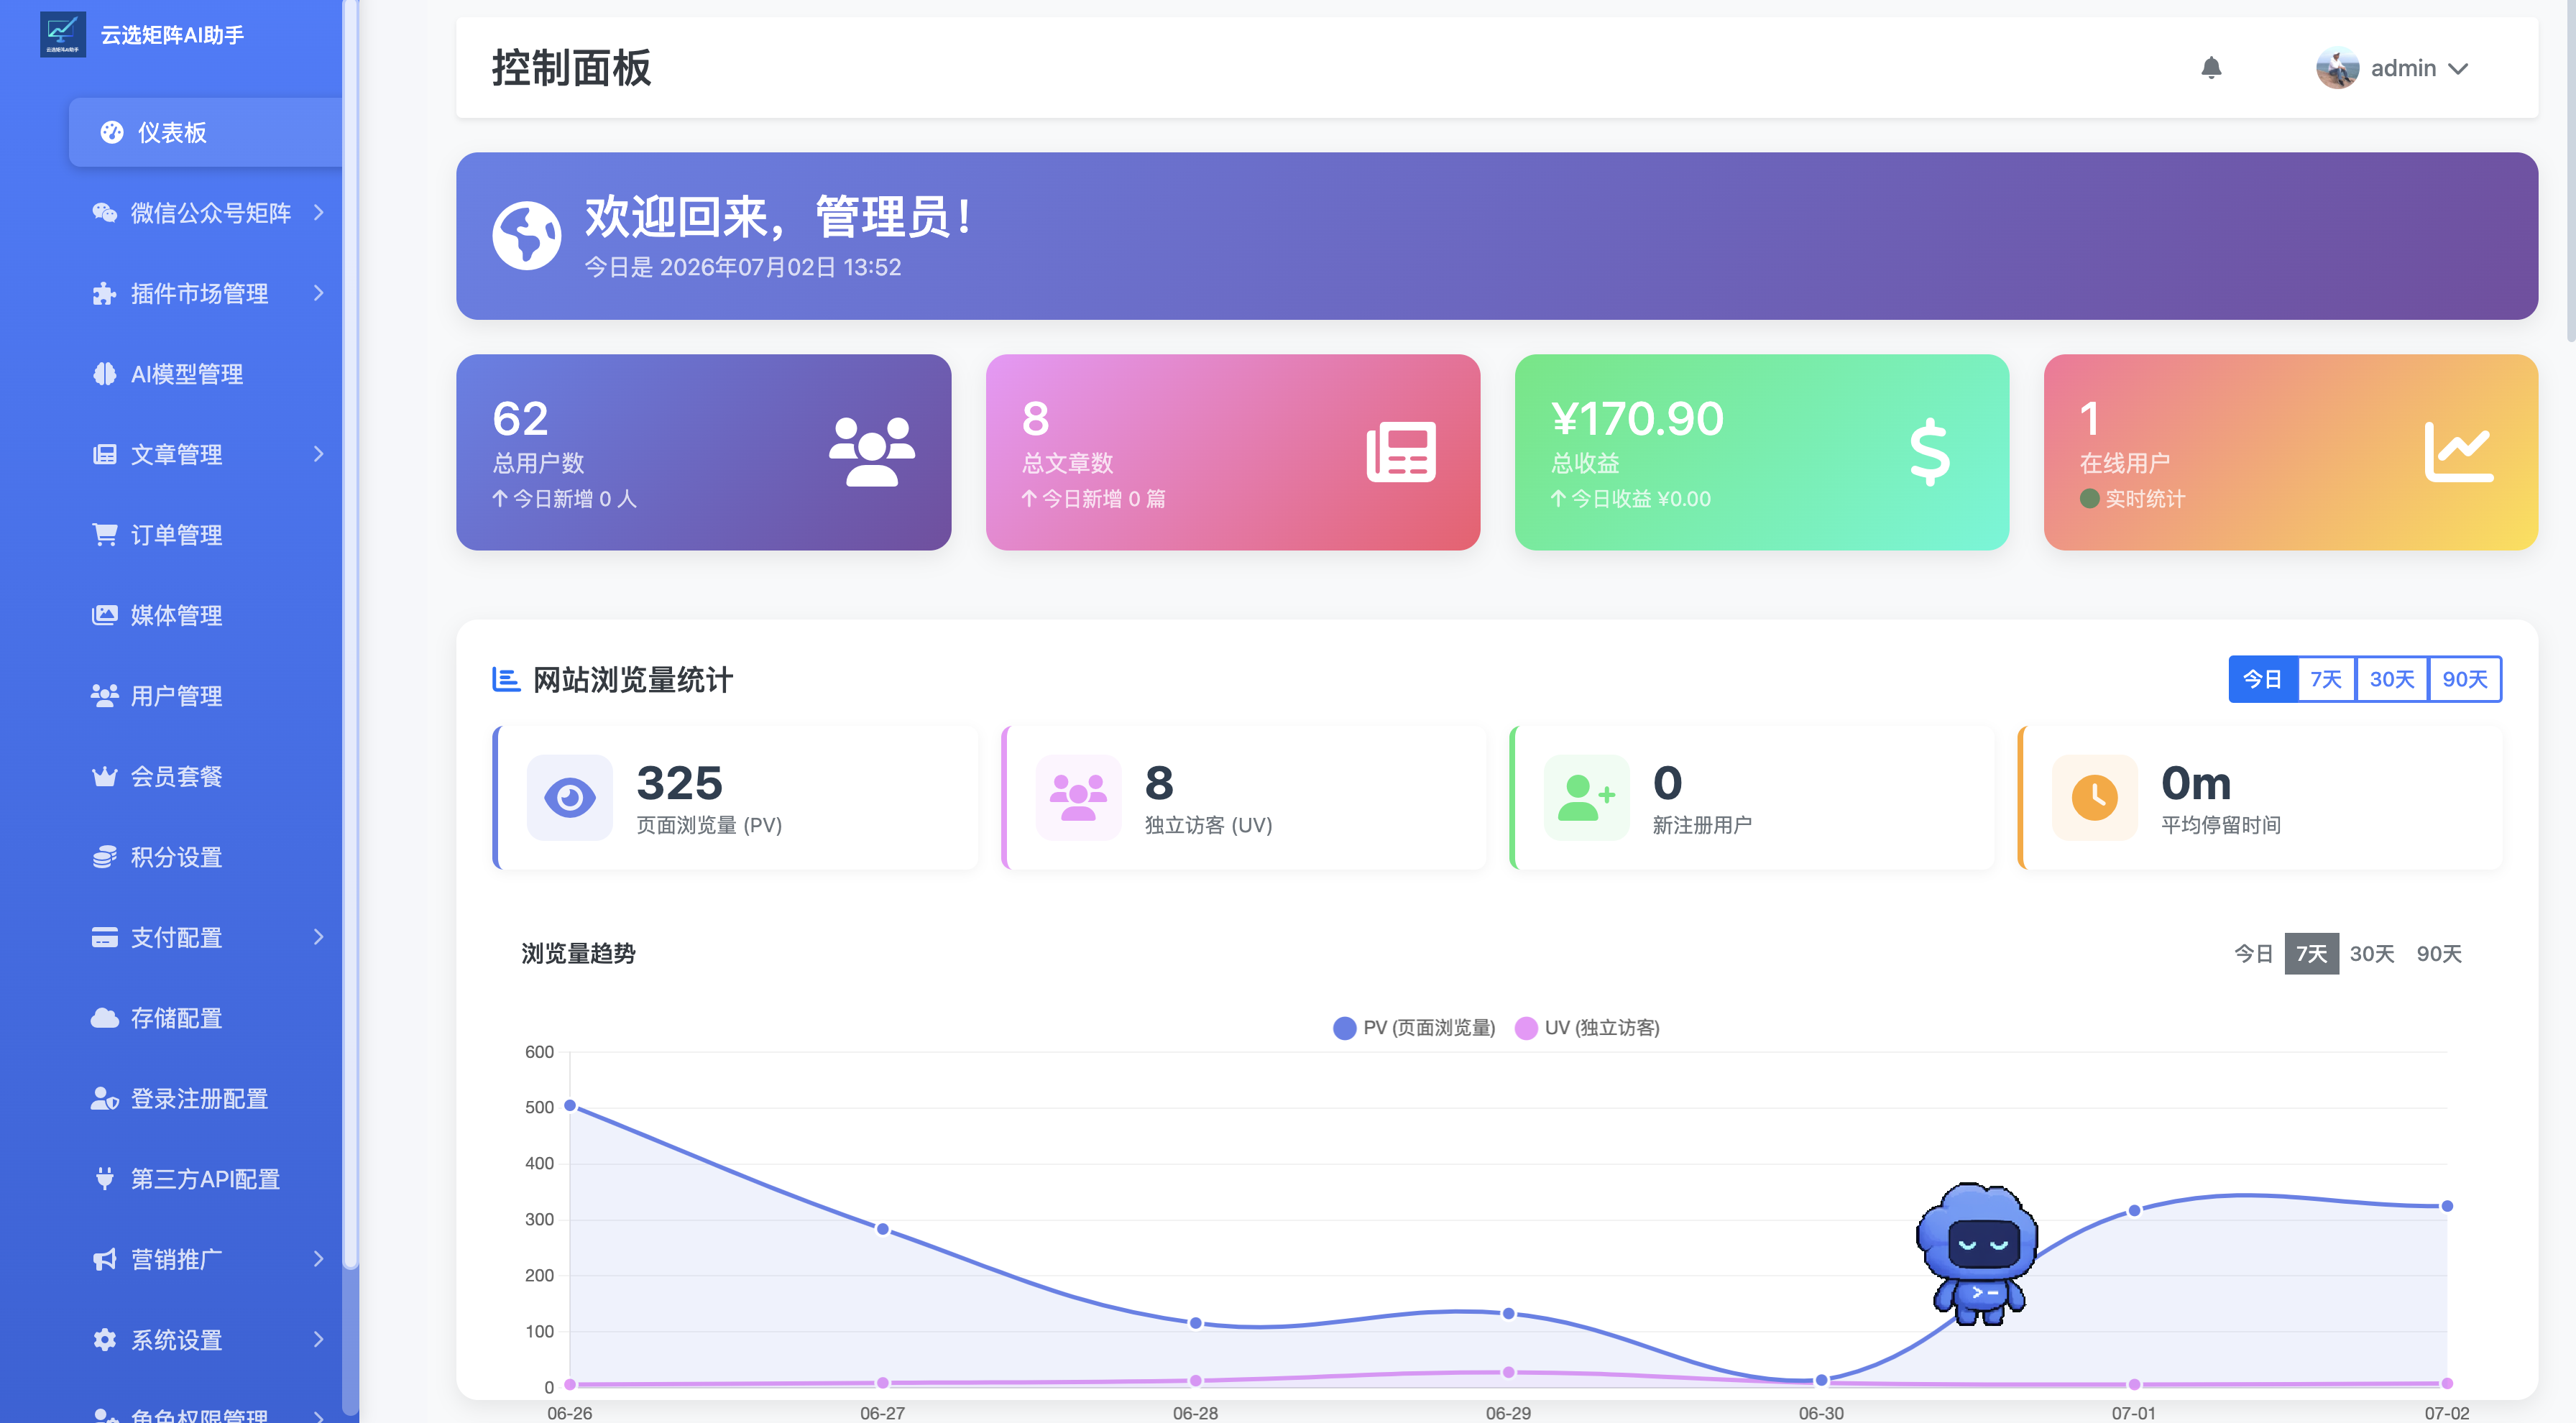Click the eye icon on PV card

(569, 797)
